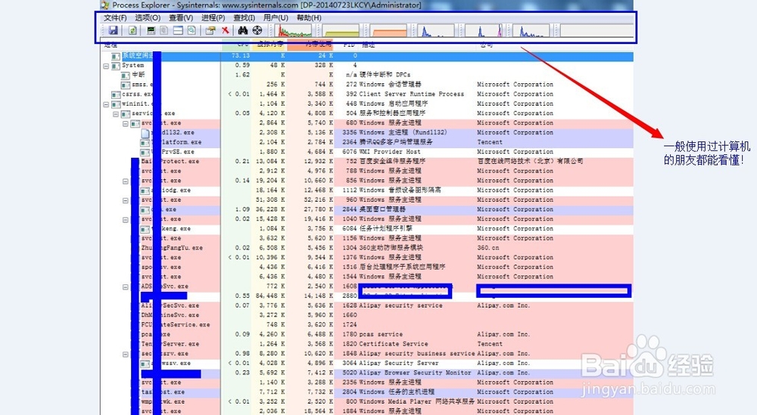Click the crosshair Find Window's Process icon
This screenshot has height=415, width=757.
point(257,30)
